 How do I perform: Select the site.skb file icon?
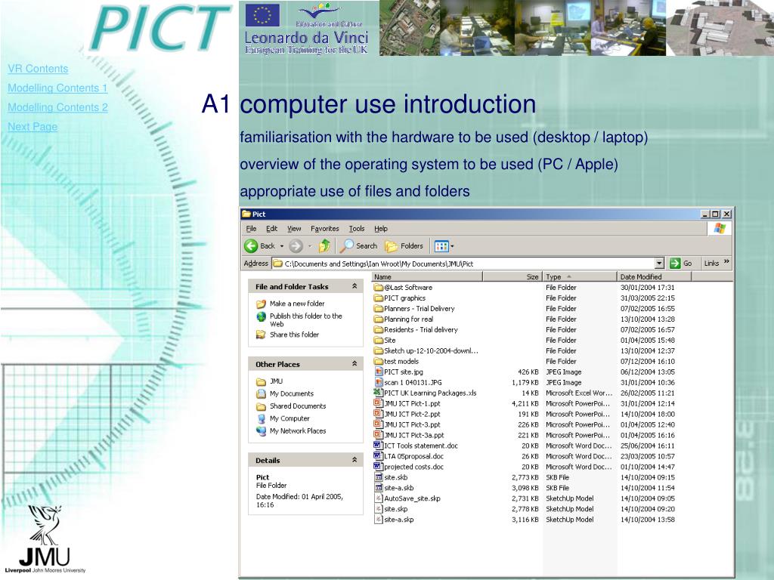(x=379, y=477)
